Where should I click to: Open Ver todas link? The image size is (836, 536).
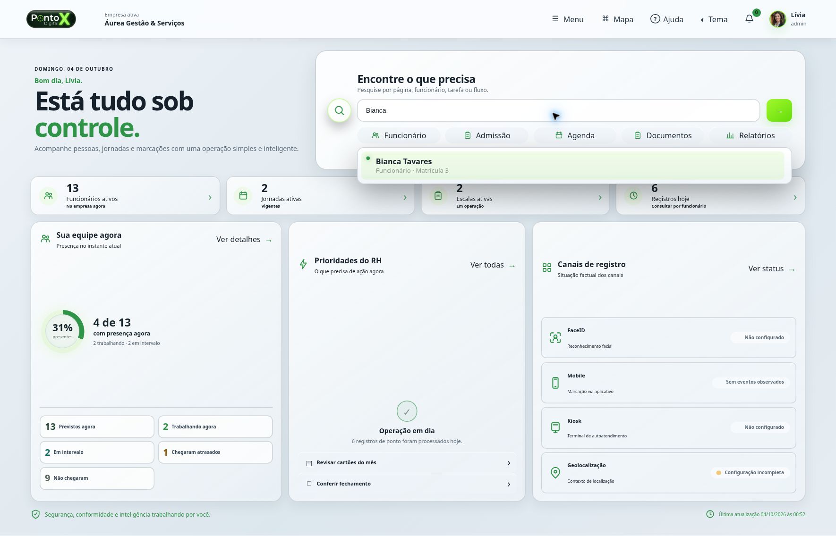493,265
